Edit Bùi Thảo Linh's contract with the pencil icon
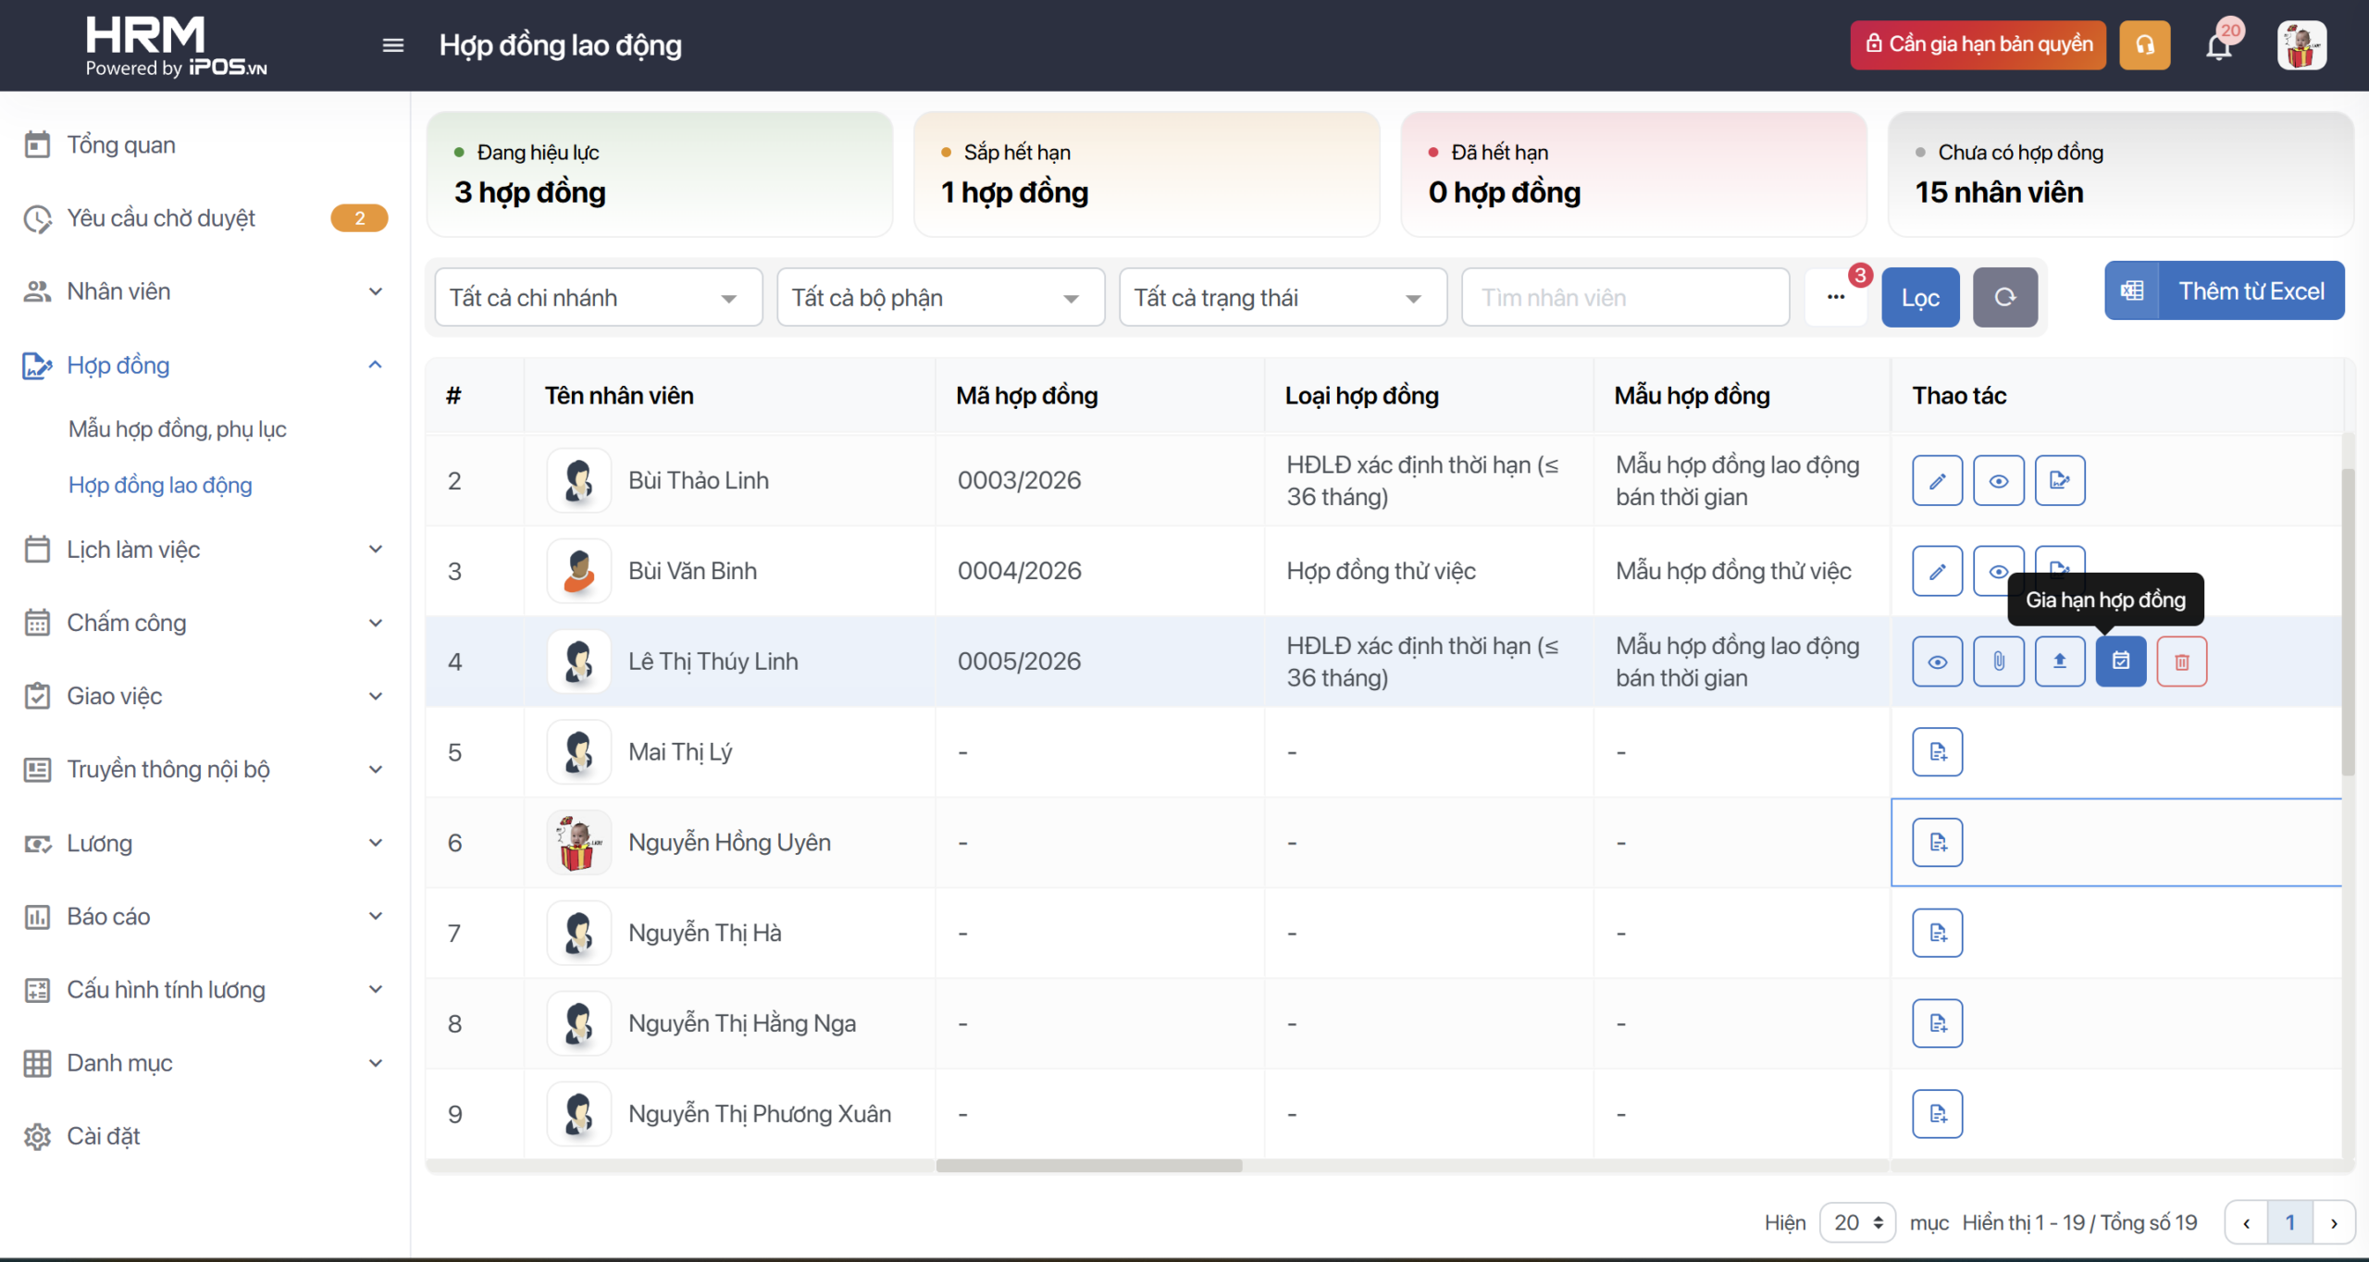Image resolution: width=2369 pixels, height=1262 pixels. (x=1937, y=480)
